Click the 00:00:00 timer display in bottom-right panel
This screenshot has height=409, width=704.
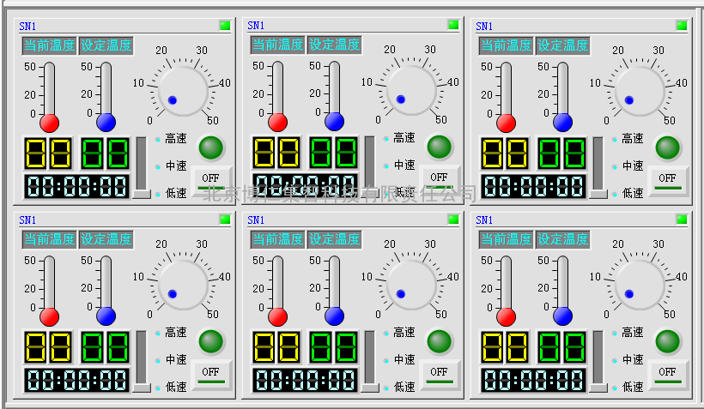coord(533,381)
